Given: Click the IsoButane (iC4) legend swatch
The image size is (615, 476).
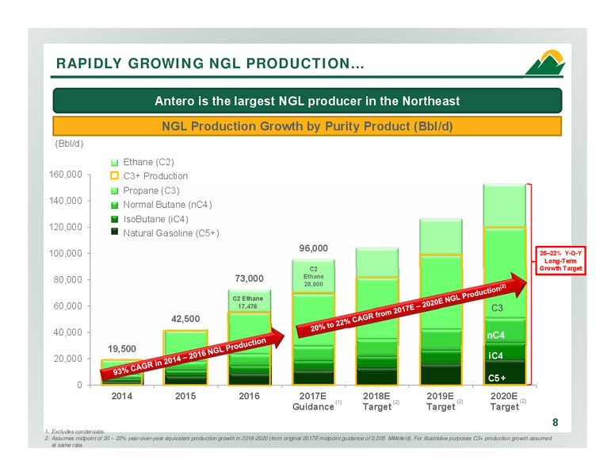Looking at the screenshot, I should [x=115, y=219].
